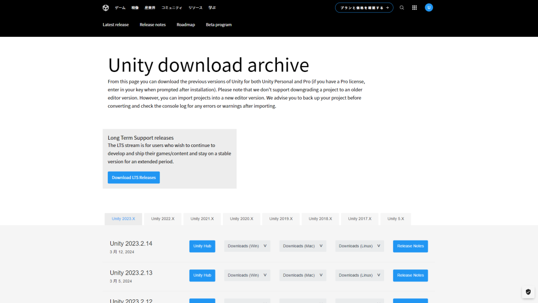
Task: Open Release Notes for Unity 2023.2.13
Action: (x=410, y=275)
